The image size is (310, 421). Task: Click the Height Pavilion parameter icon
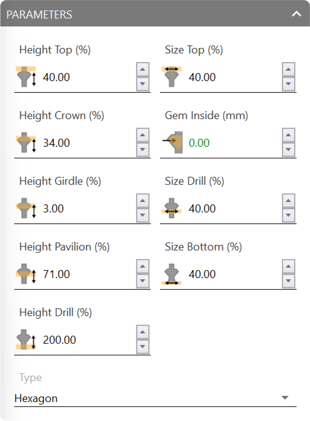(x=26, y=274)
